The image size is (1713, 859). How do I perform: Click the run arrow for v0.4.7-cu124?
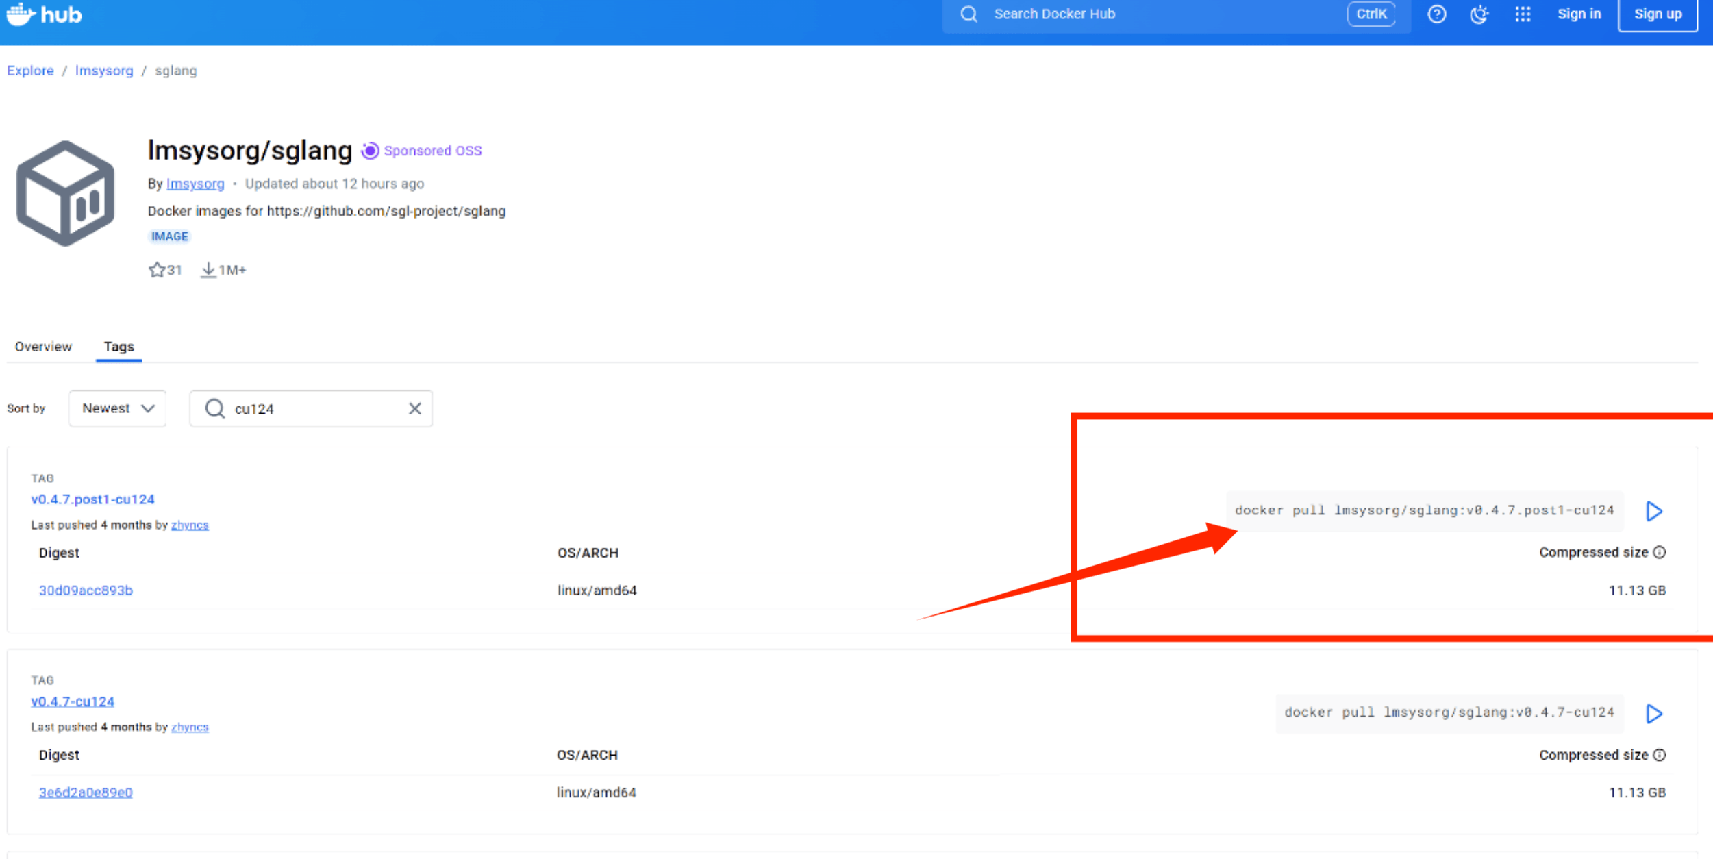(x=1653, y=713)
